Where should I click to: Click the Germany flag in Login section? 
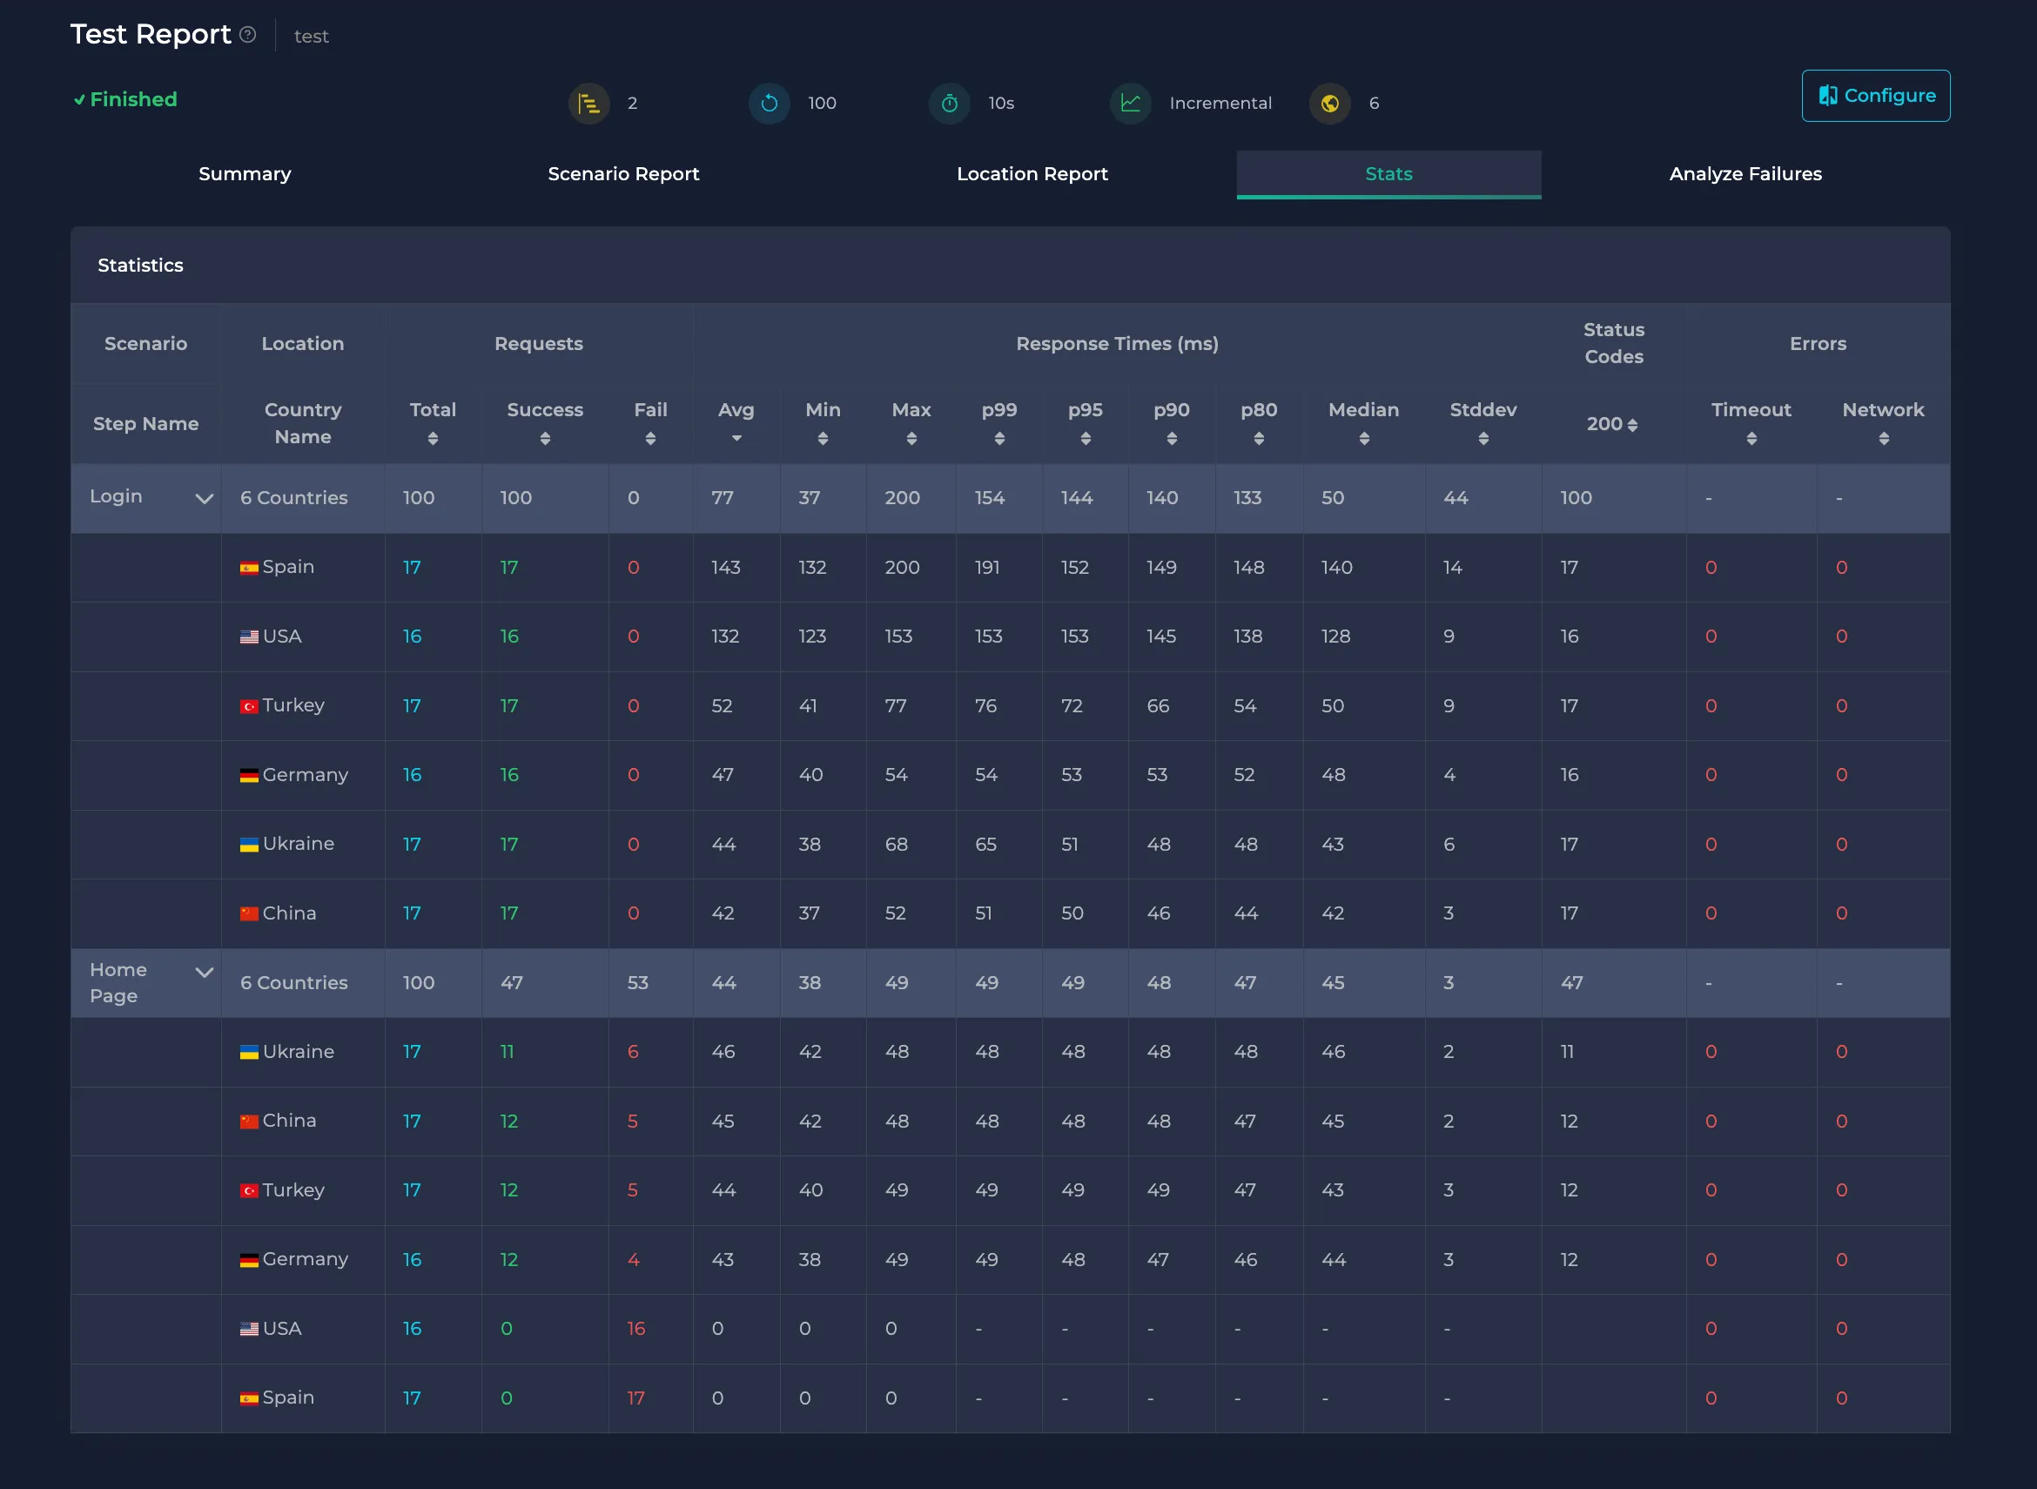point(250,776)
